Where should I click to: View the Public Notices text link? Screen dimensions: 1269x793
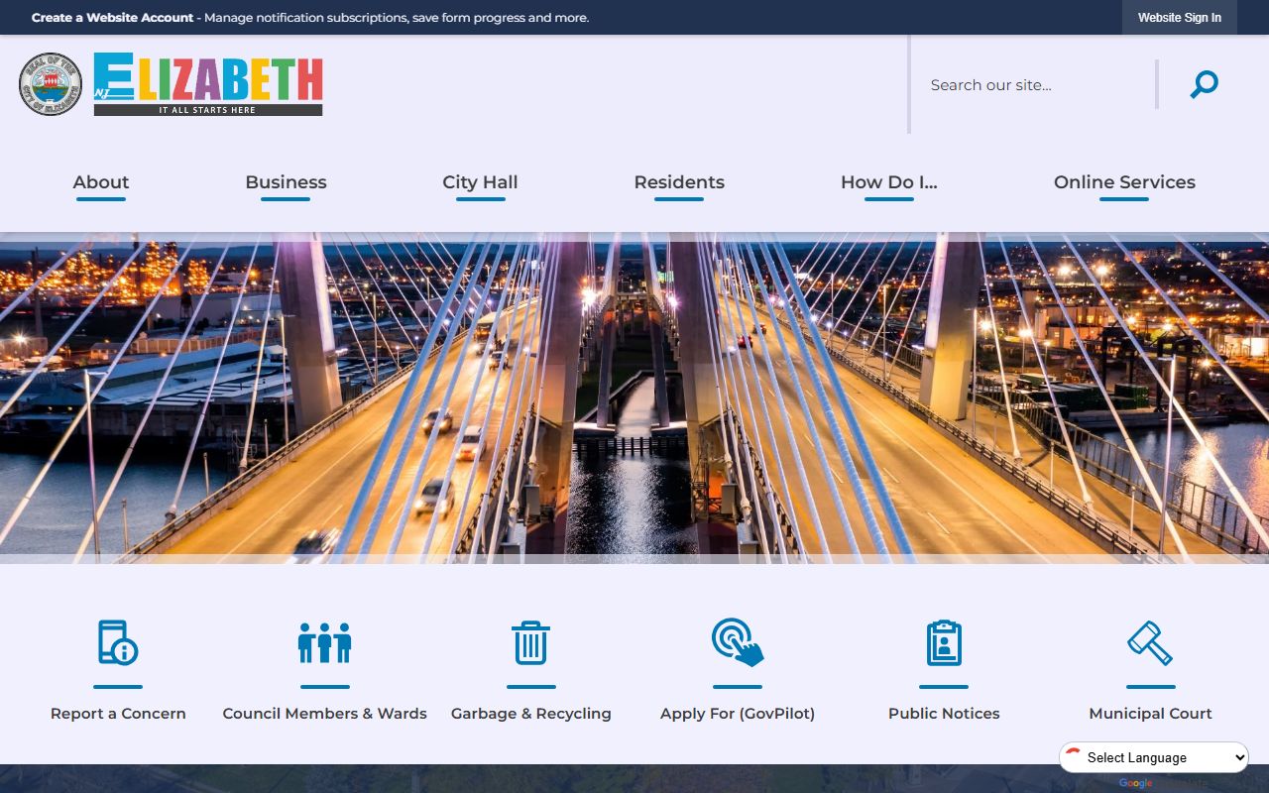pyautogui.click(x=944, y=714)
